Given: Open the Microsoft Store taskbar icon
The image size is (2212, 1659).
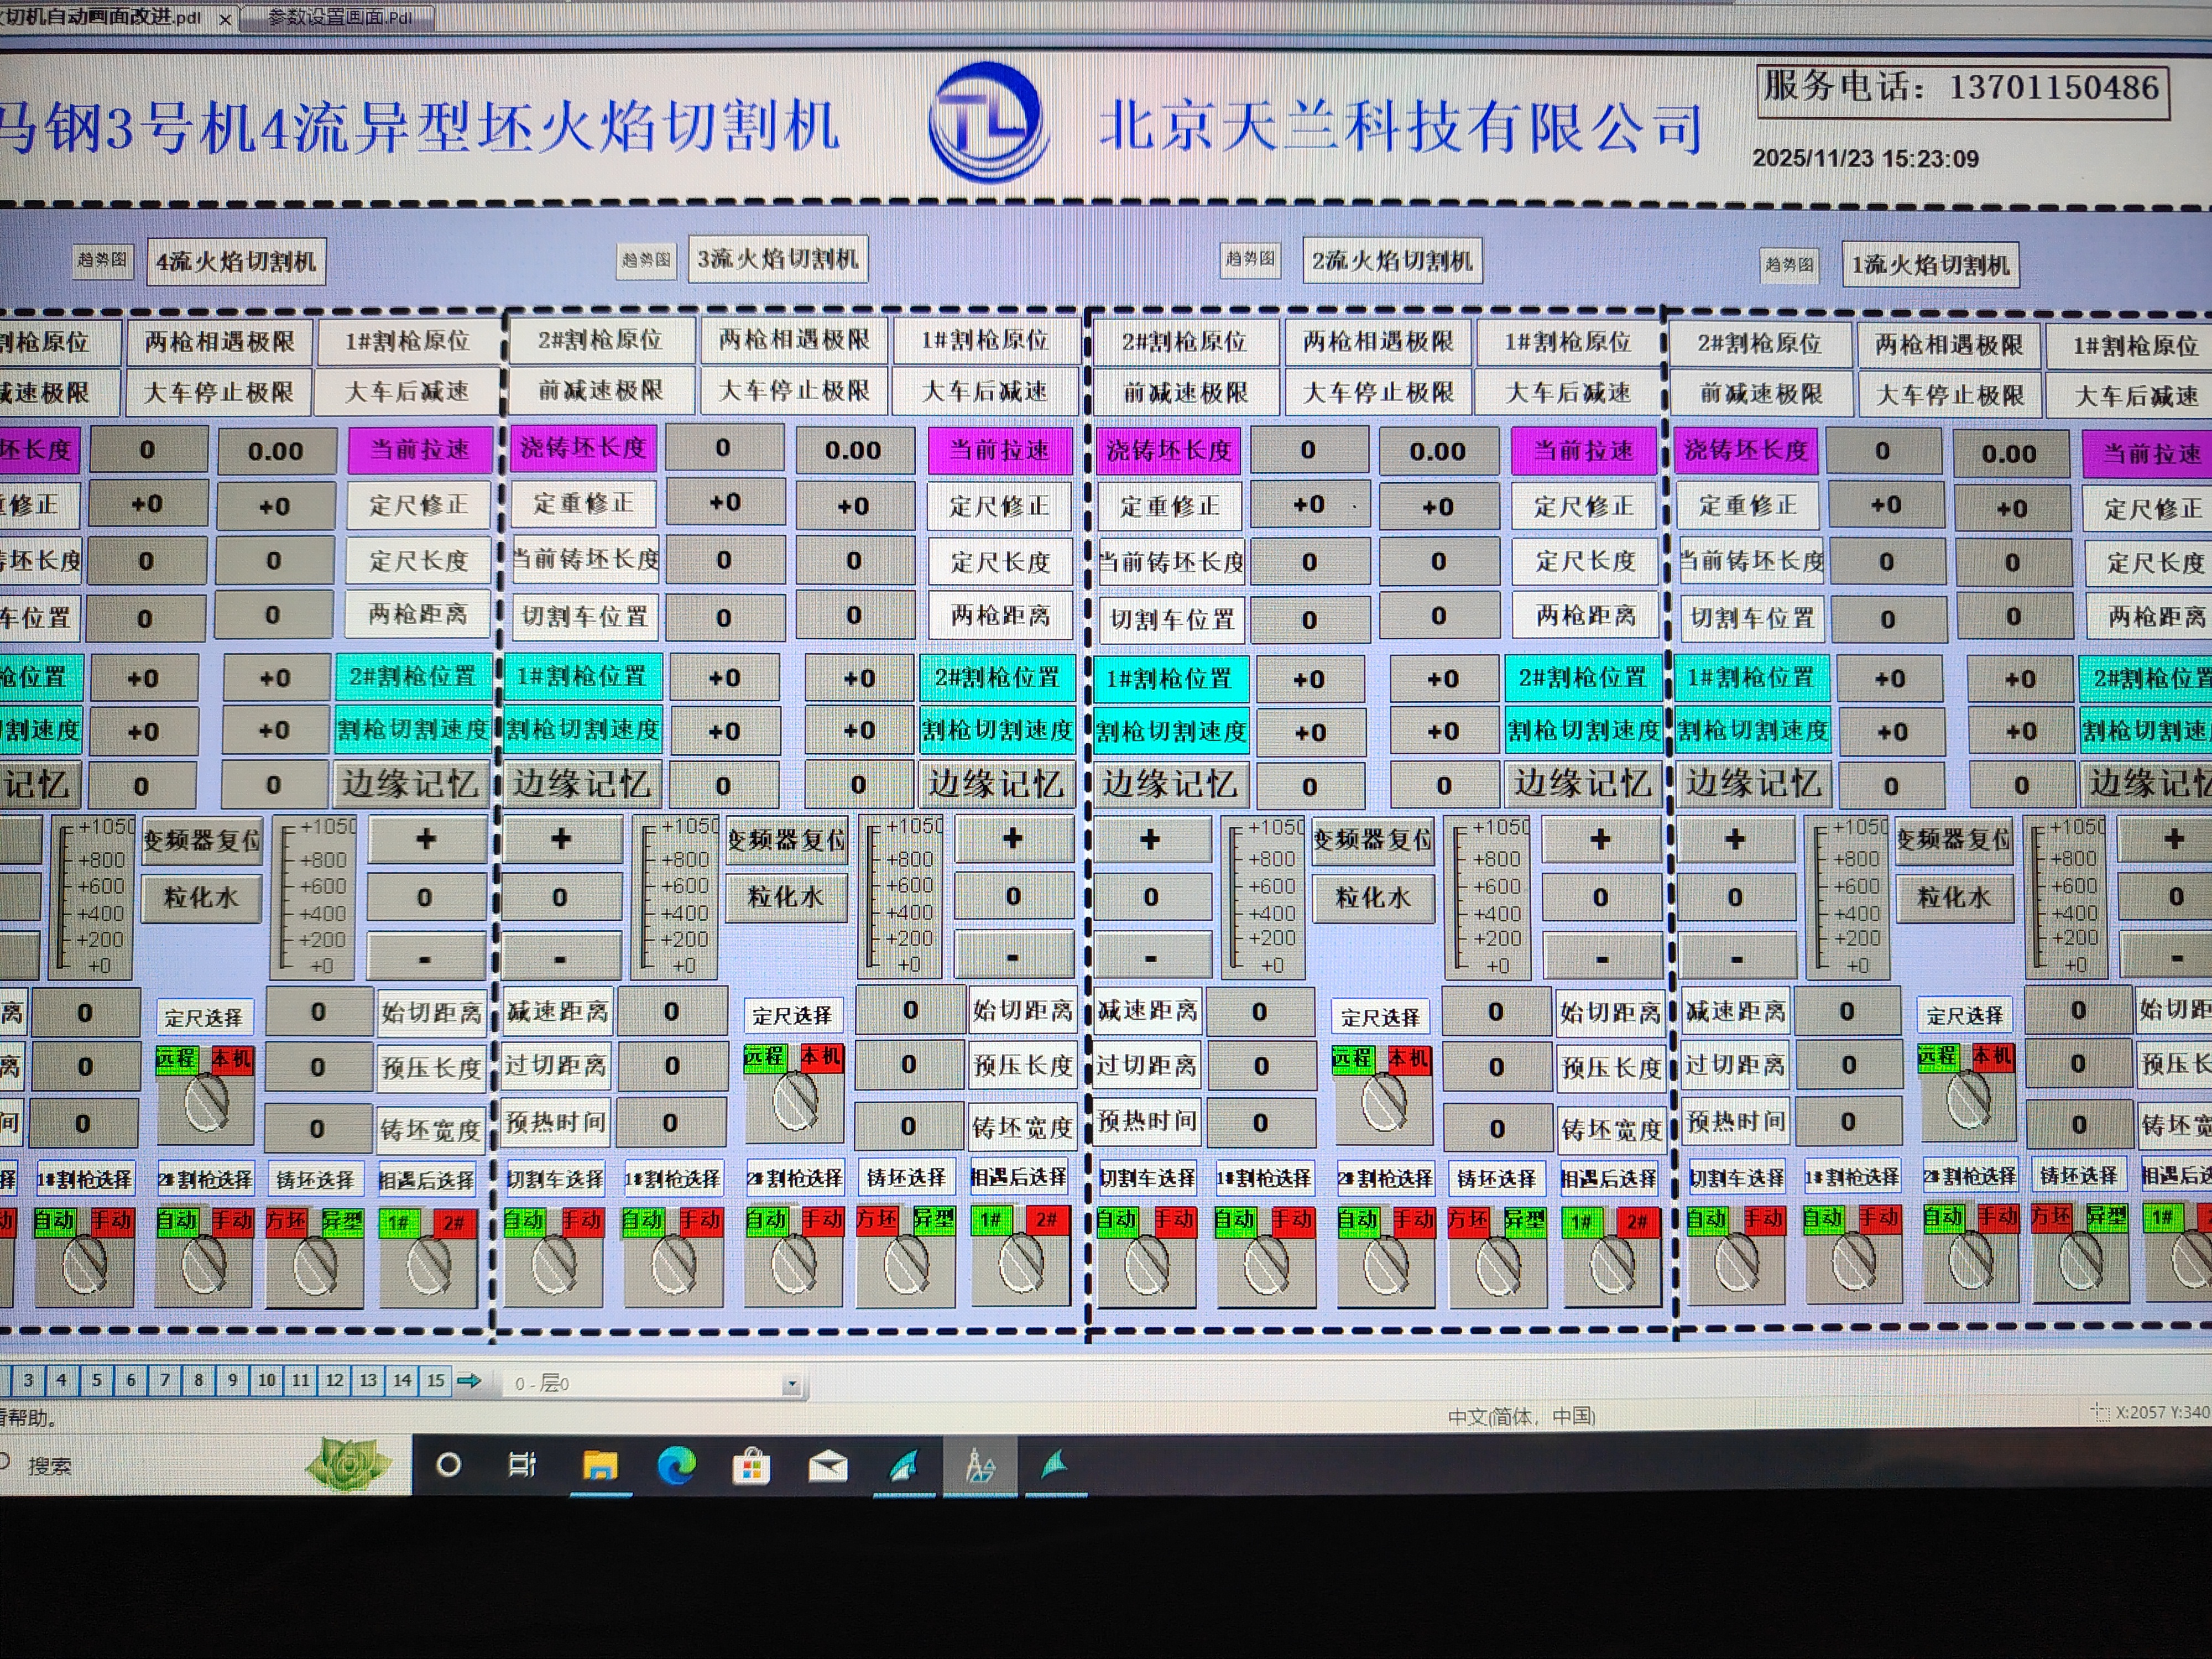Looking at the screenshot, I should point(751,1467).
